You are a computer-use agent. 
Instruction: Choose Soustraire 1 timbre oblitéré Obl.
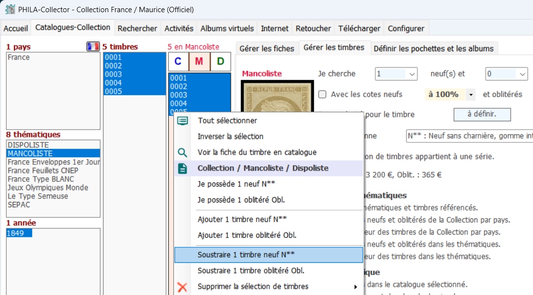click(268, 271)
